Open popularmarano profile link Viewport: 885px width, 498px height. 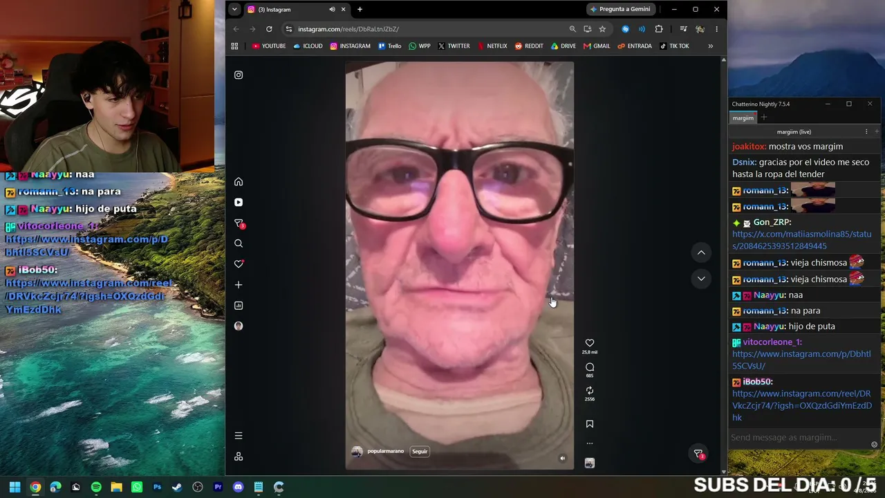[x=386, y=451]
